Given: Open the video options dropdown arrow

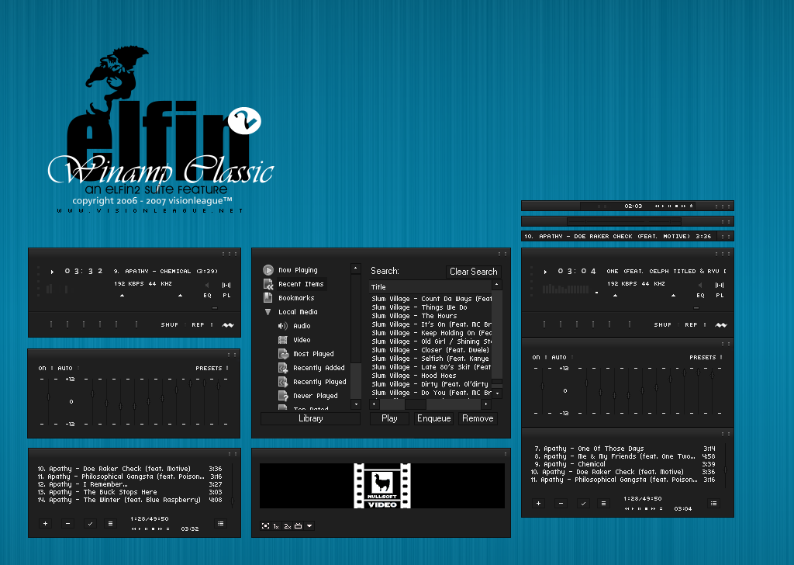Looking at the screenshot, I should pos(309,526).
